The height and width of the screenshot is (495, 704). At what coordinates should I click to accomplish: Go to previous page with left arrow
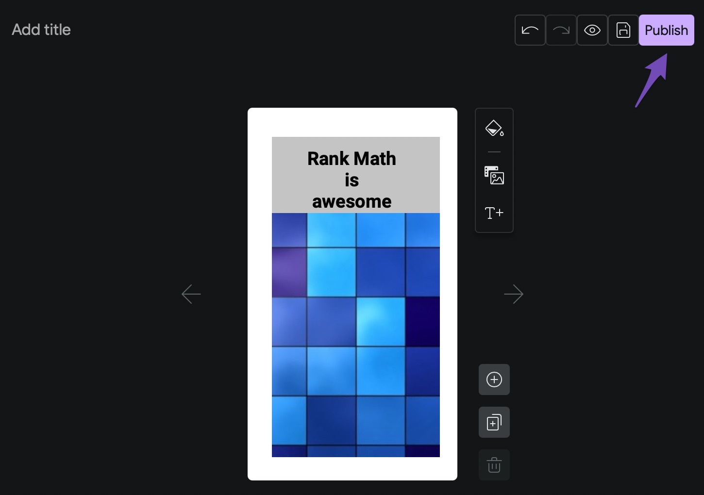click(191, 294)
